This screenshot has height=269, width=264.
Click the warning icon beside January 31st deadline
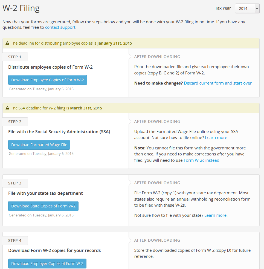click(x=7, y=43)
